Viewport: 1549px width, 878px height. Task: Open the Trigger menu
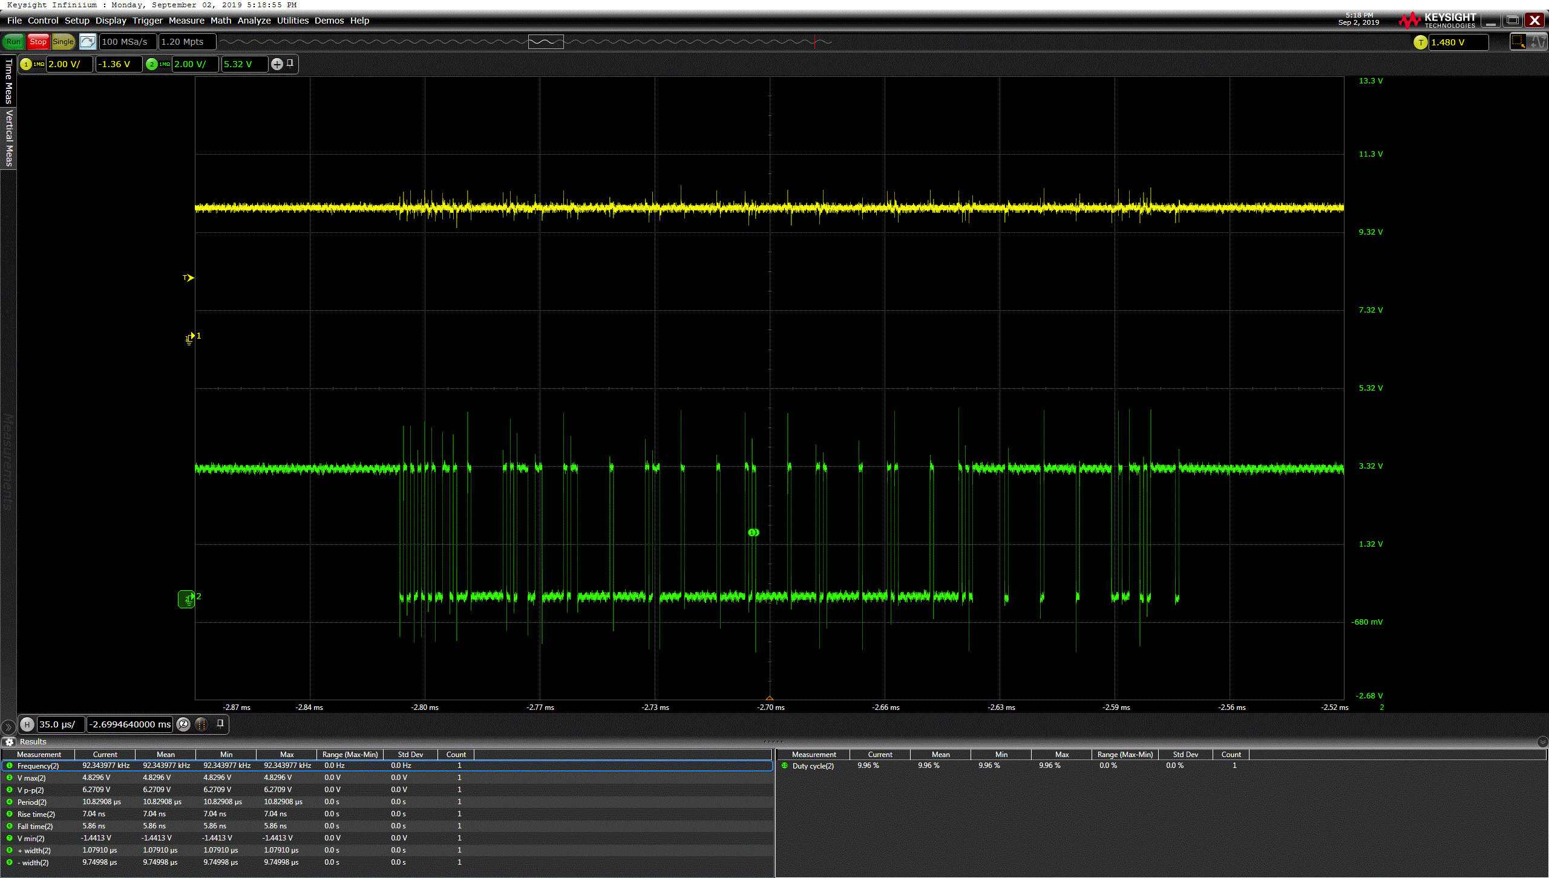click(148, 21)
